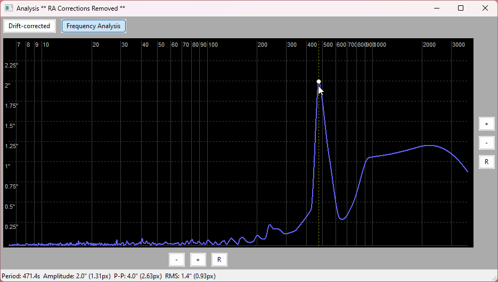Click the 0.25" y-axis label
The width and height of the screenshot is (498, 282).
pyautogui.click(x=11, y=227)
